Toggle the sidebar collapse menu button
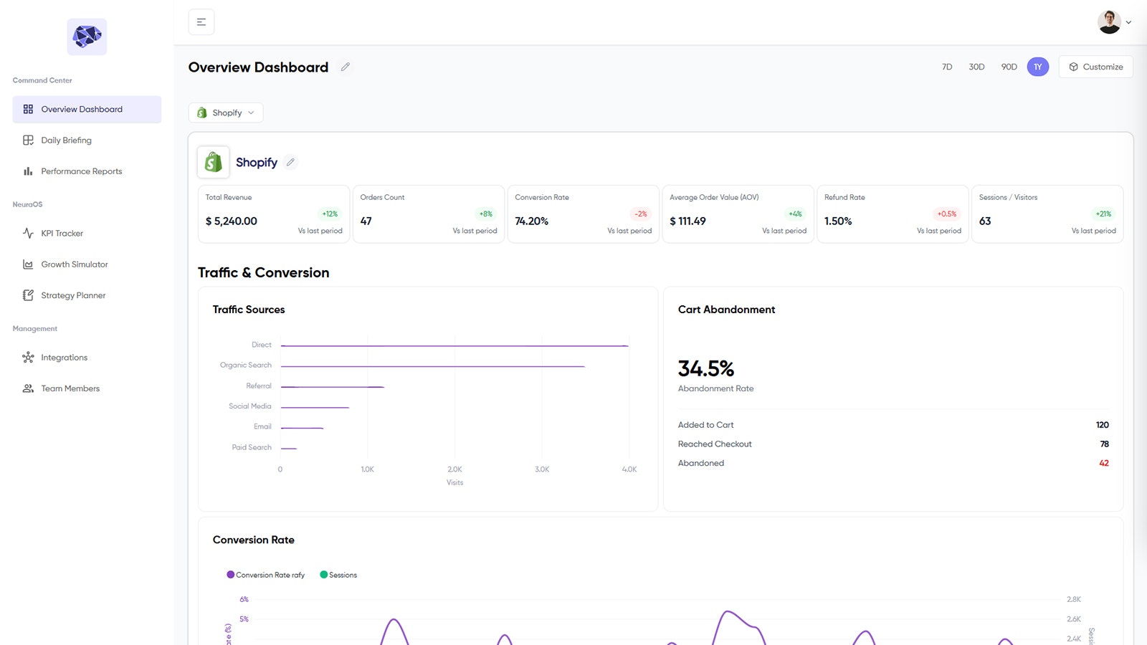 201,22
